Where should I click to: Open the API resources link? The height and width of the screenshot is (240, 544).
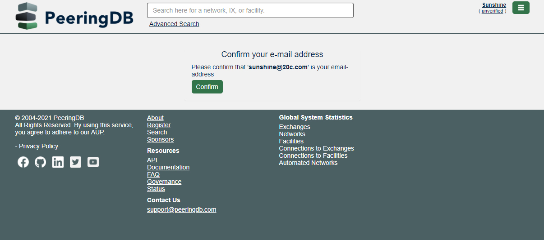click(x=152, y=160)
